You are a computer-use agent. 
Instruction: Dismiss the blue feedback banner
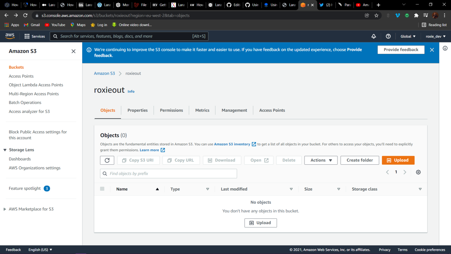432,50
